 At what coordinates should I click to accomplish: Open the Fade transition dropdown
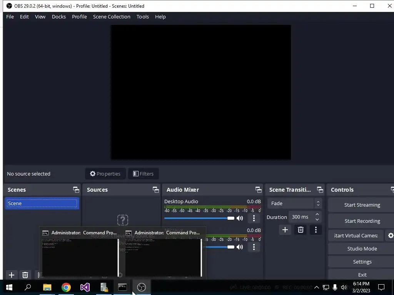click(294, 203)
